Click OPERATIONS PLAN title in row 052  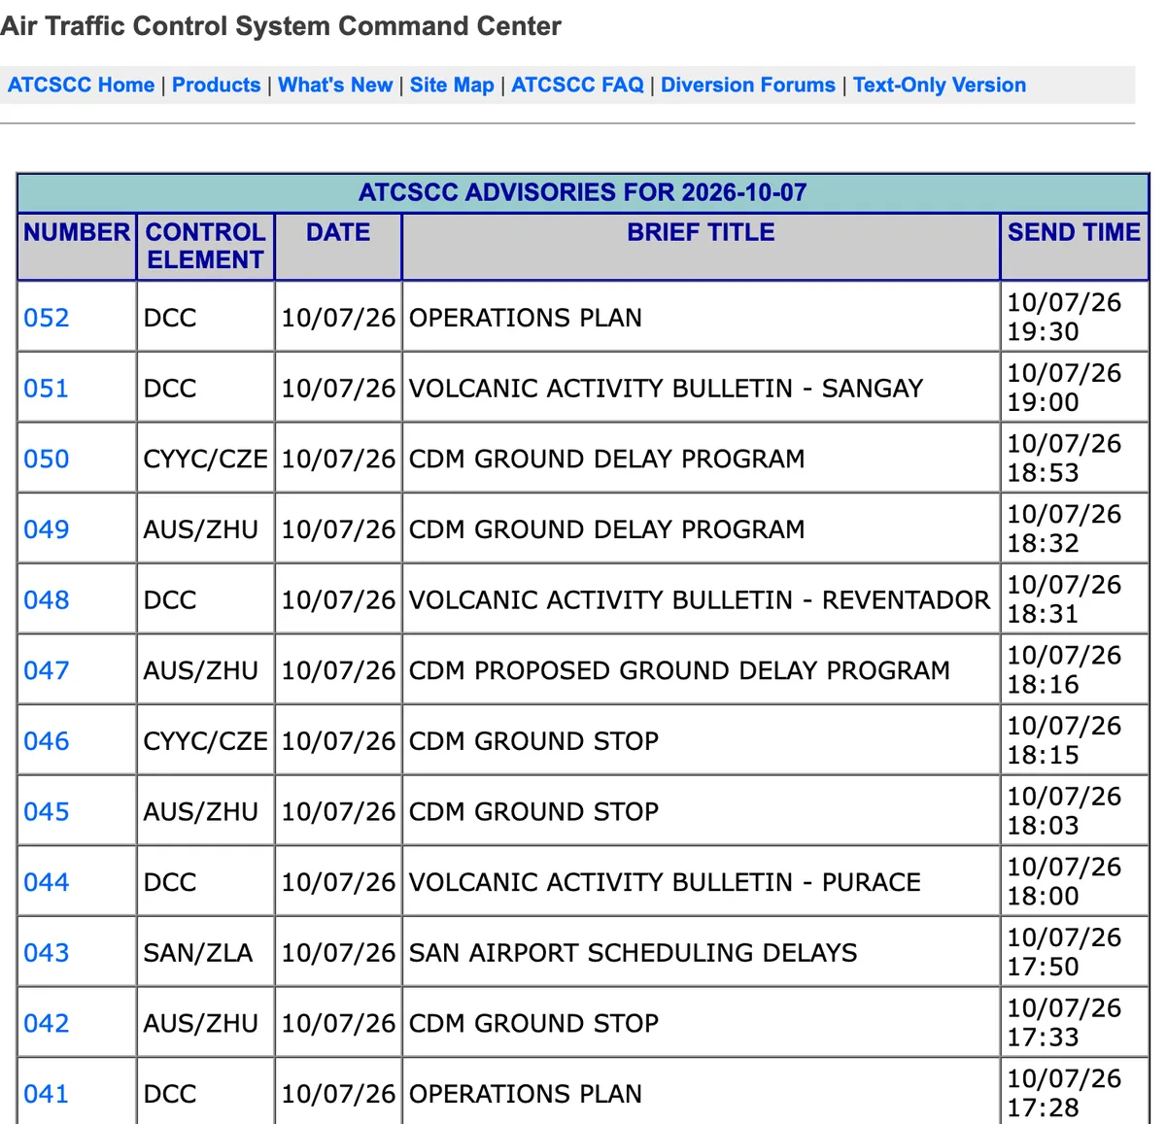tap(526, 318)
